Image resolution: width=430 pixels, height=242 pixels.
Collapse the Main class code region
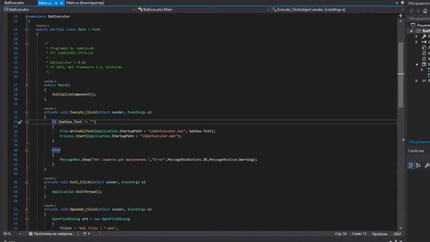click(x=27, y=30)
